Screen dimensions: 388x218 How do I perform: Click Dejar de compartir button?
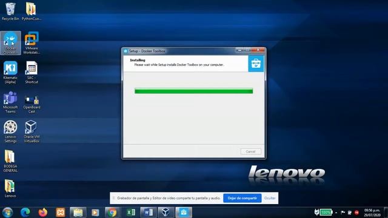[x=242, y=198]
